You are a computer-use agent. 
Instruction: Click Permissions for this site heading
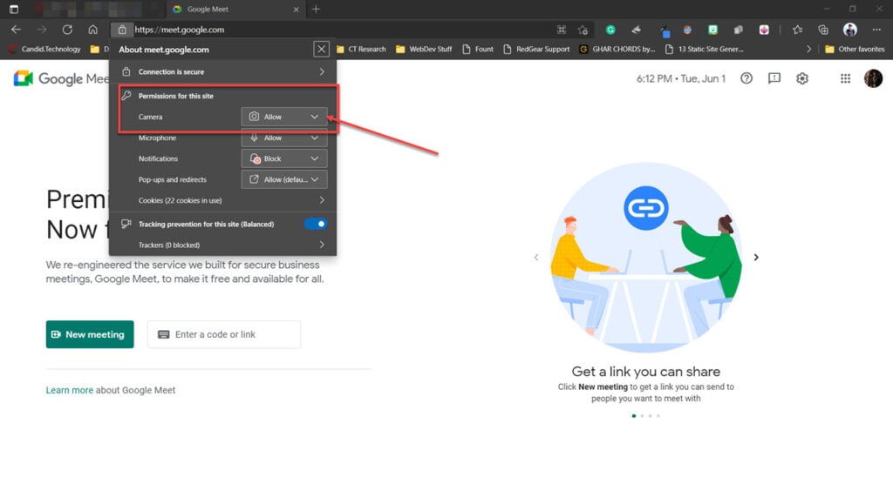pyautogui.click(x=176, y=96)
